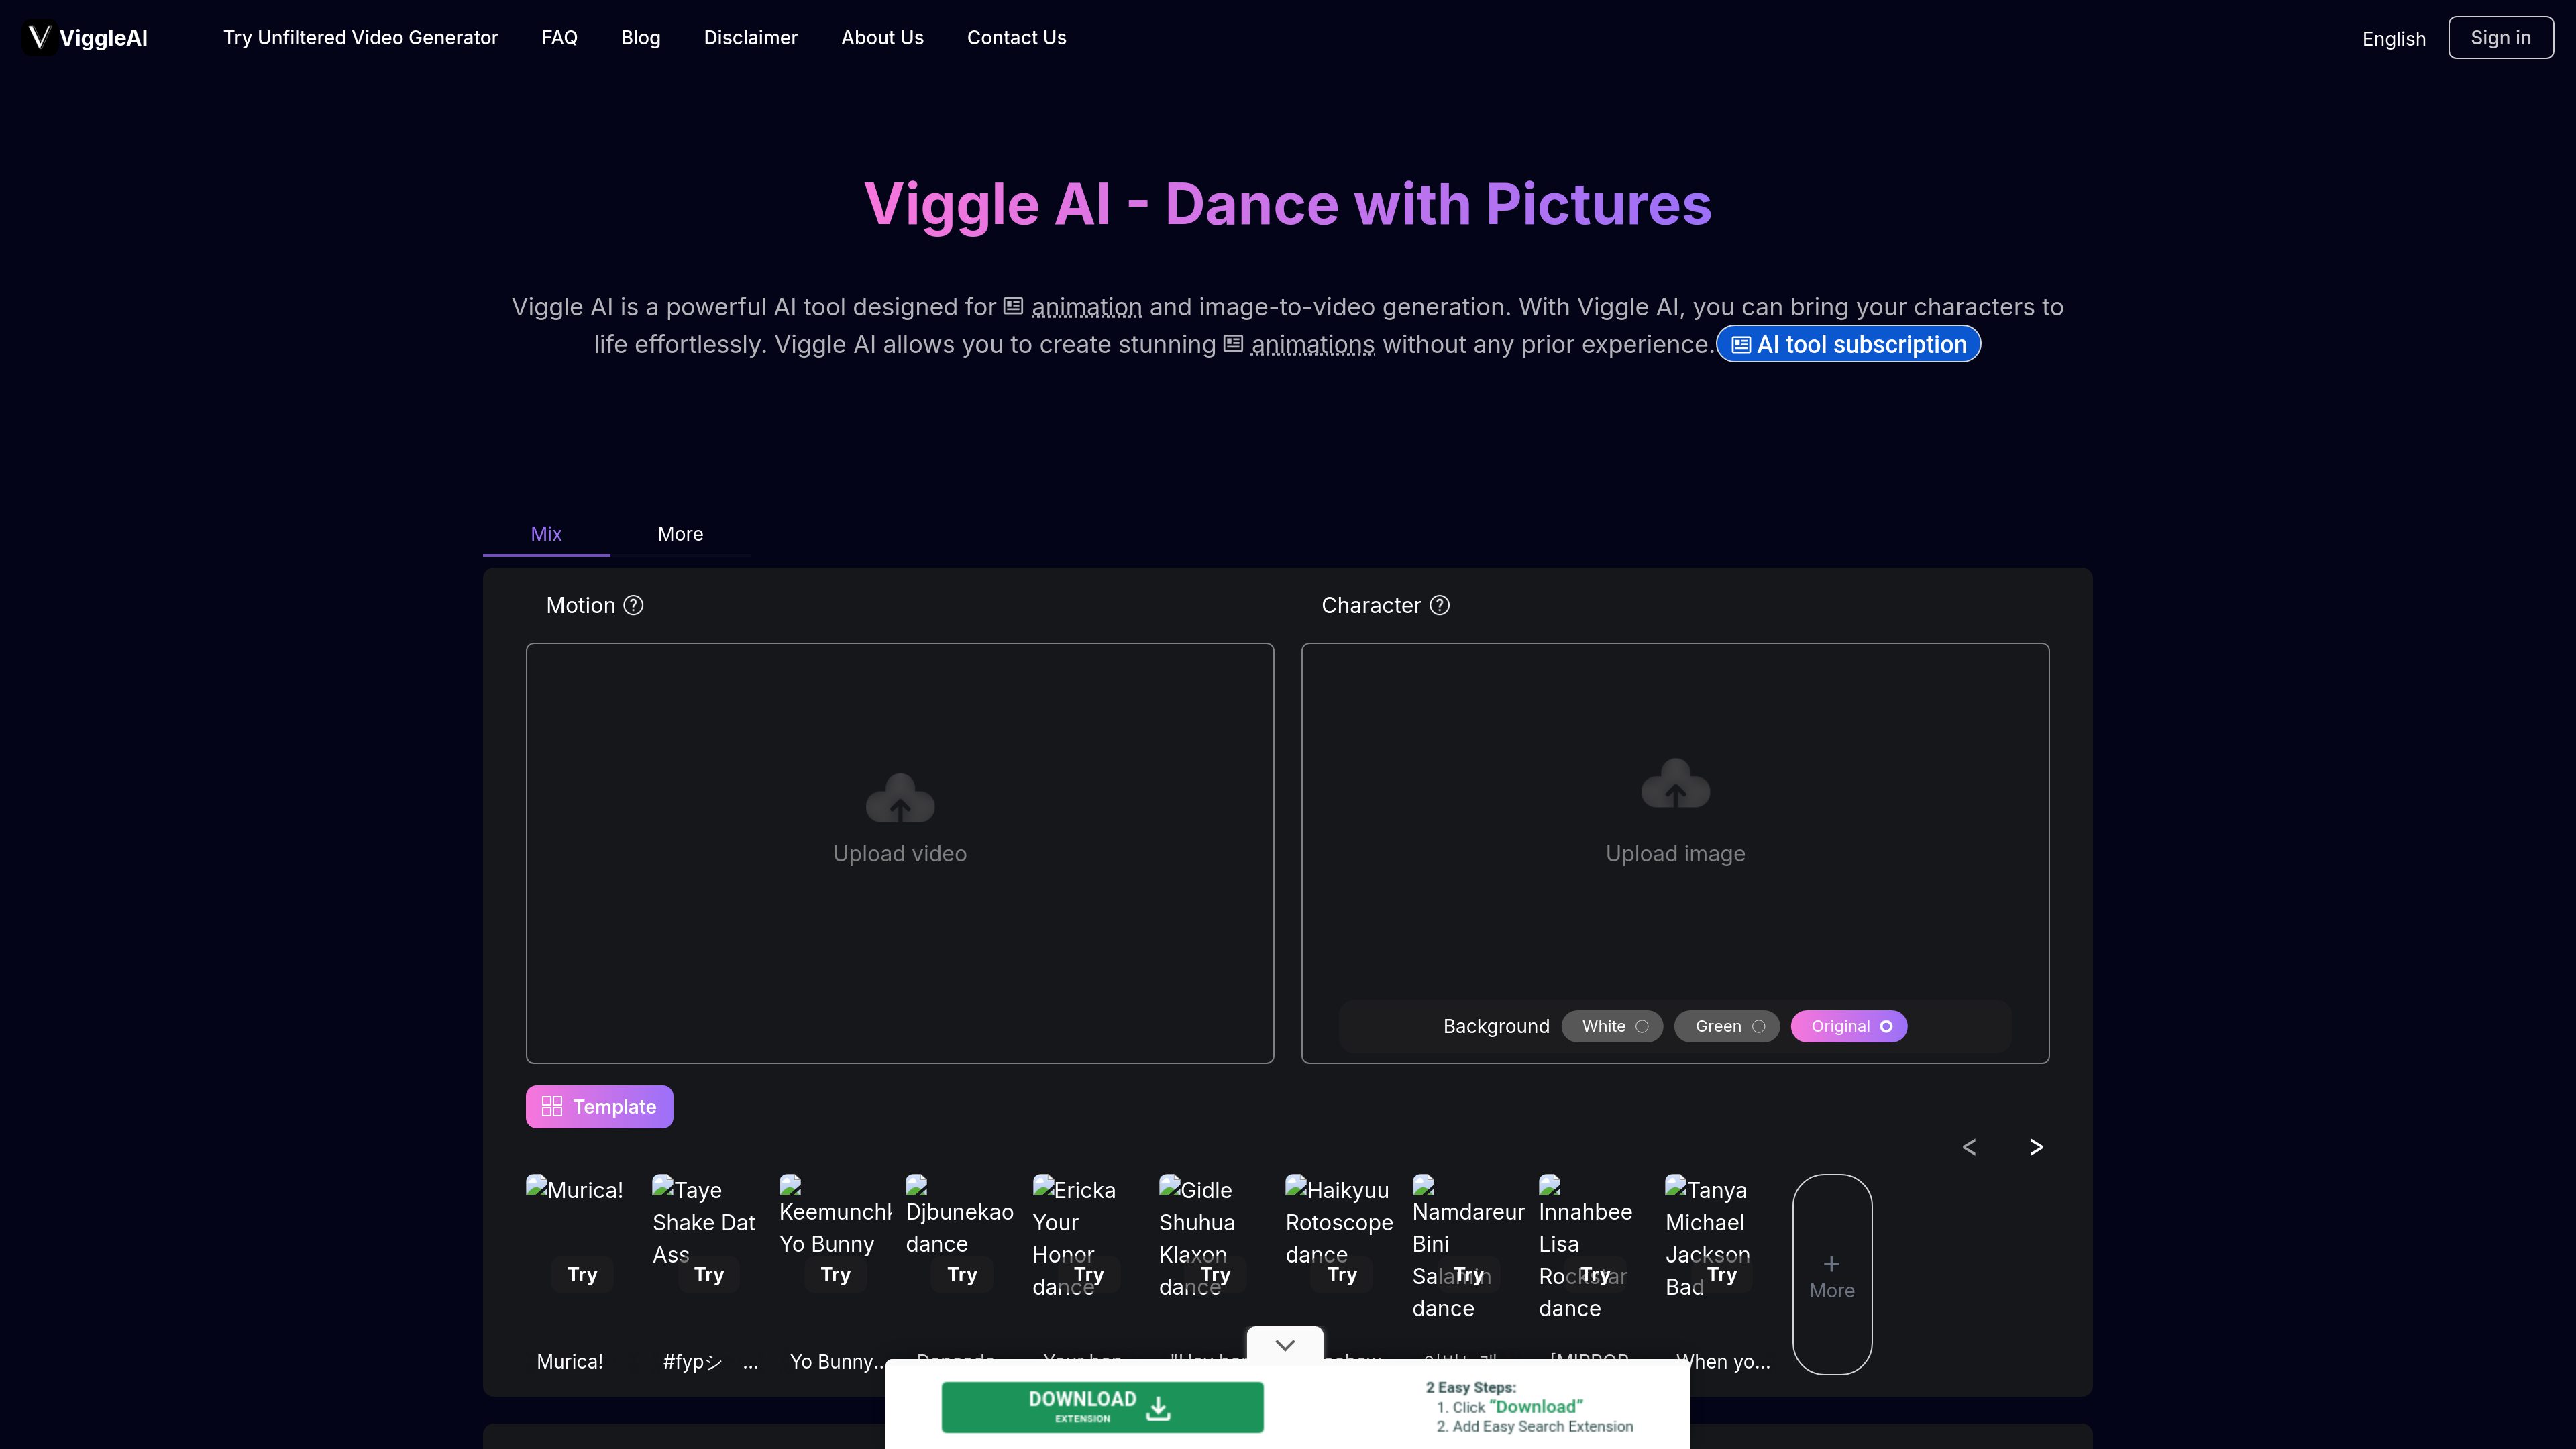Click the Upload image cloud icon
This screenshot has height=1449, width=2576.
[1675, 783]
